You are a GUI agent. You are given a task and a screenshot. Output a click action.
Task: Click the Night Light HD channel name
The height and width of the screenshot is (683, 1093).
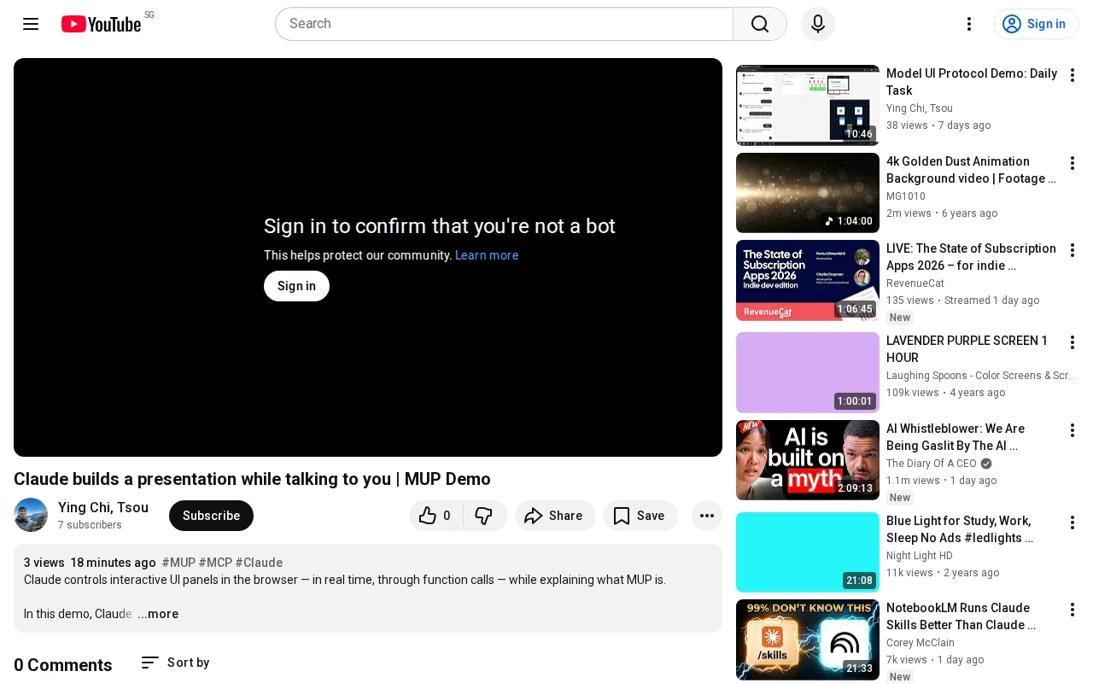pos(920,556)
